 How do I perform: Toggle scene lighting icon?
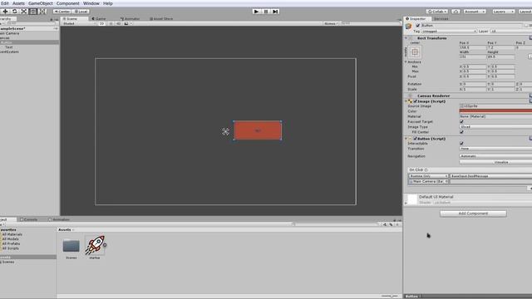[111, 24]
